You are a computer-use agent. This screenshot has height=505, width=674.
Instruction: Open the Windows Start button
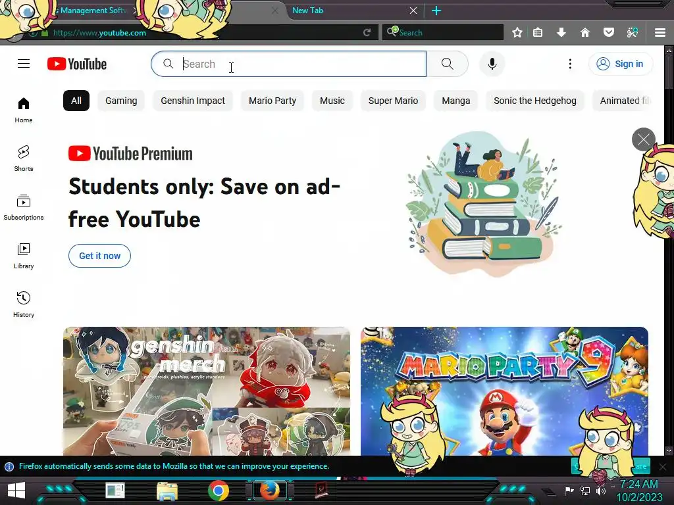(16, 491)
